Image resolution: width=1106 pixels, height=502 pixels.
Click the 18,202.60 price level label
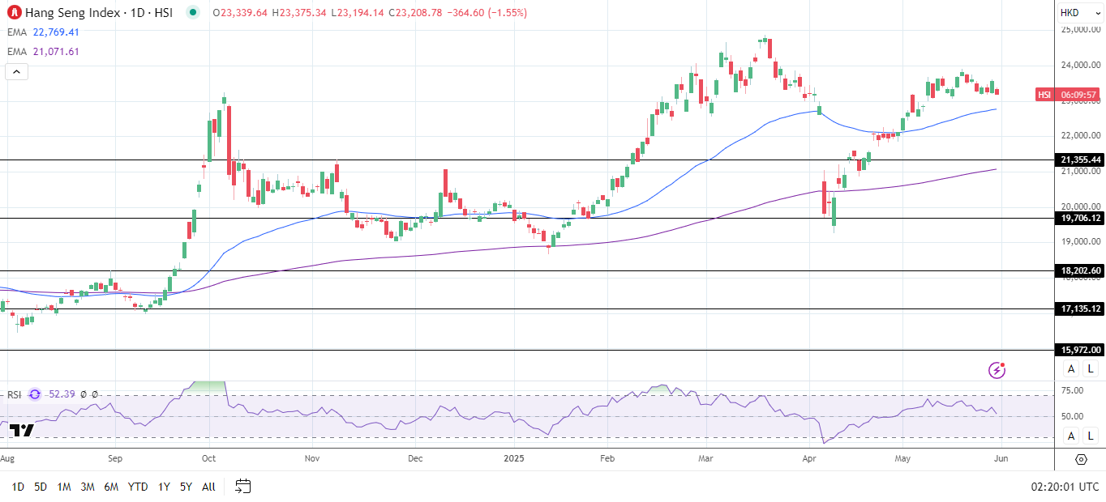[1081, 271]
